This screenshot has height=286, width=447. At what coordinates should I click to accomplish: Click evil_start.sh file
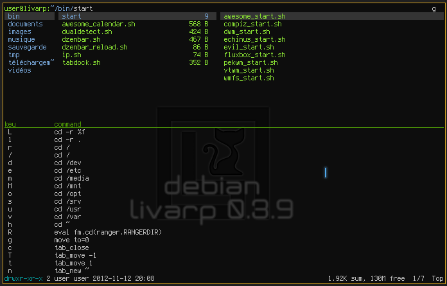[249, 47]
